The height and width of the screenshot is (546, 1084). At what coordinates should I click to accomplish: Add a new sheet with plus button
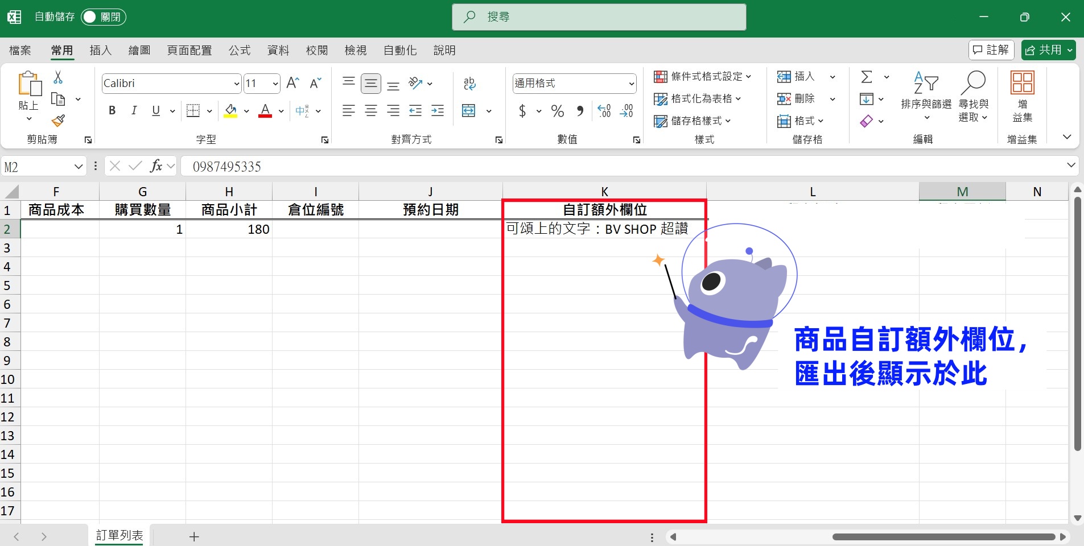[194, 536]
